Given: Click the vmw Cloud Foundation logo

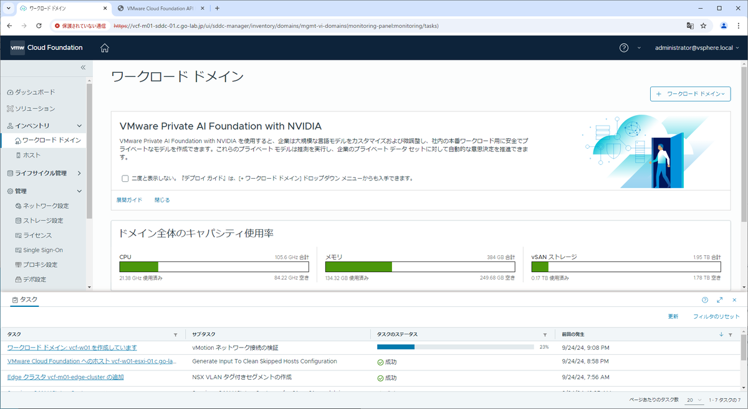Looking at the screenshot, I should [47, 48].
